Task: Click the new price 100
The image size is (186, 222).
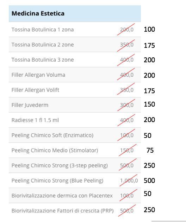Action: [x=149, y=29]
